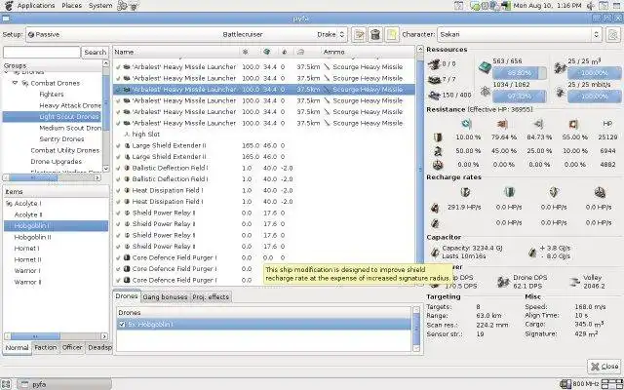Click the drone bandwidth icon beside 25 mbit/s
The width and height of the screenshot is (624, 390).
tap(560, 93)
